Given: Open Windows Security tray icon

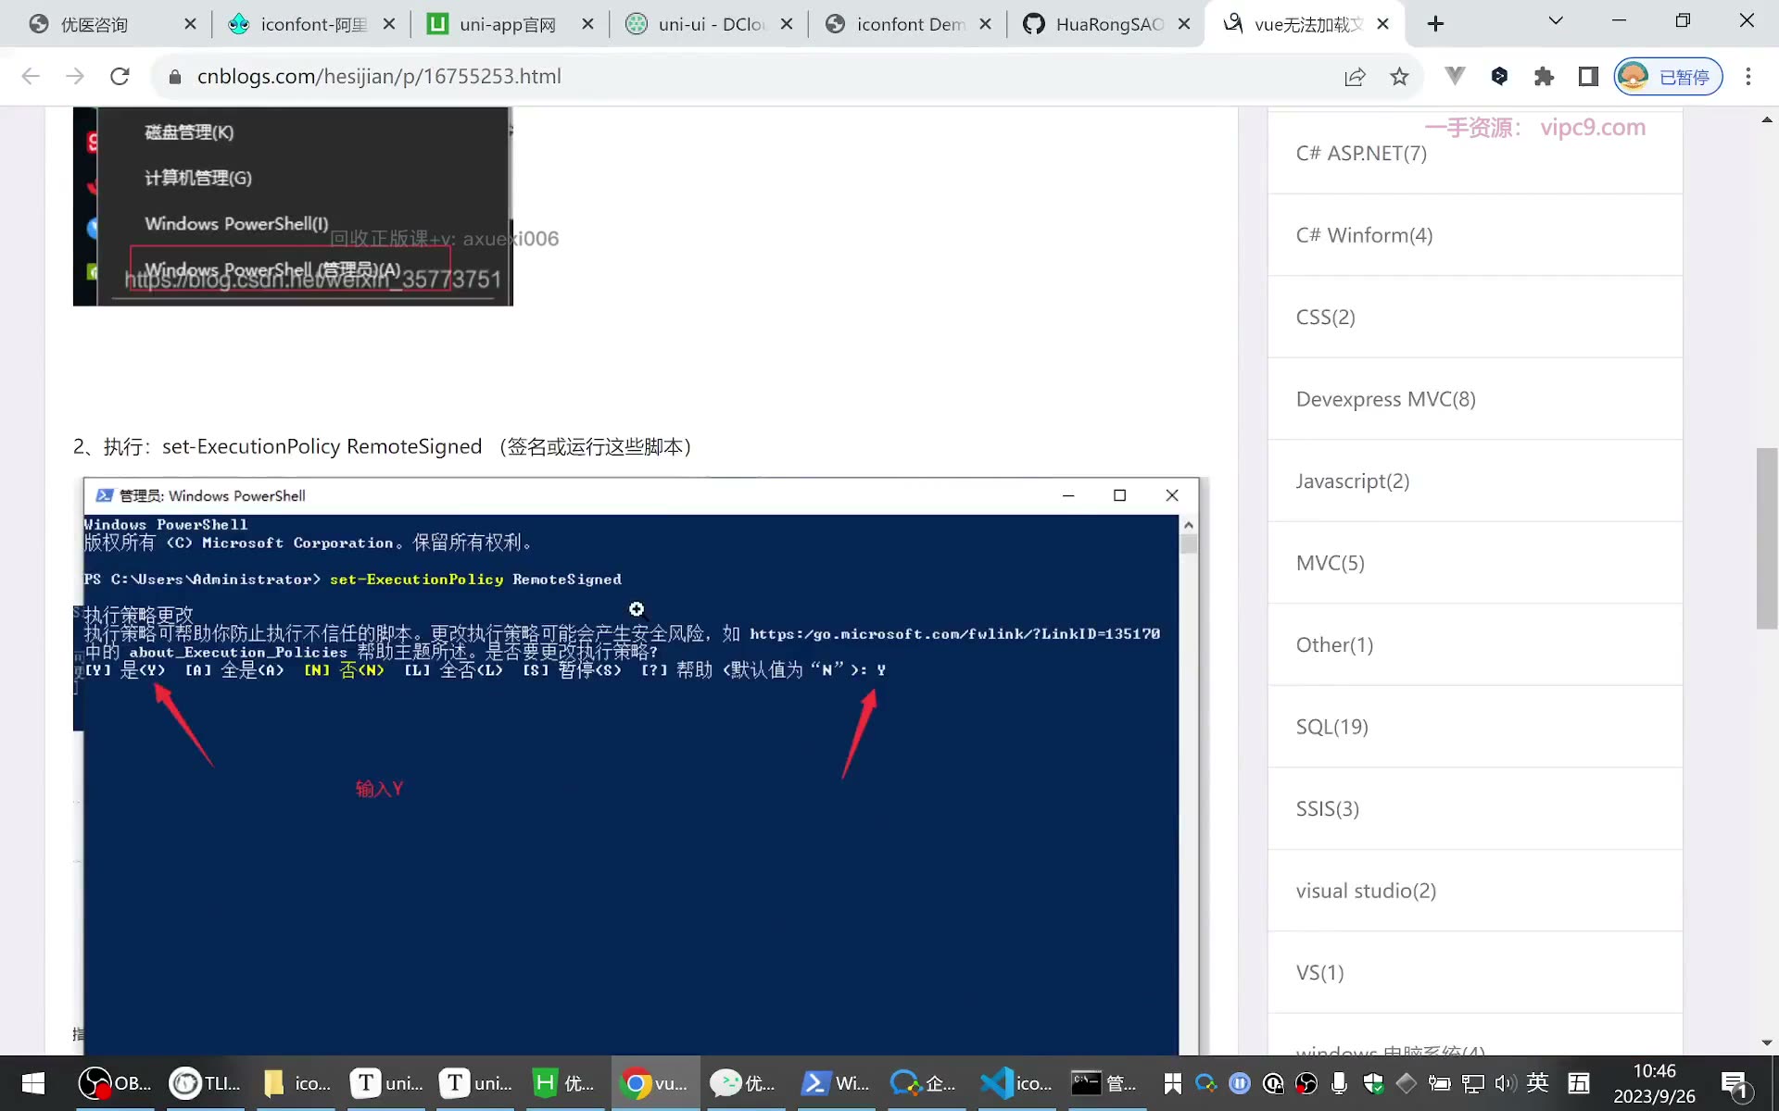Looking at the screenshot, I should click(1373, 1083).
